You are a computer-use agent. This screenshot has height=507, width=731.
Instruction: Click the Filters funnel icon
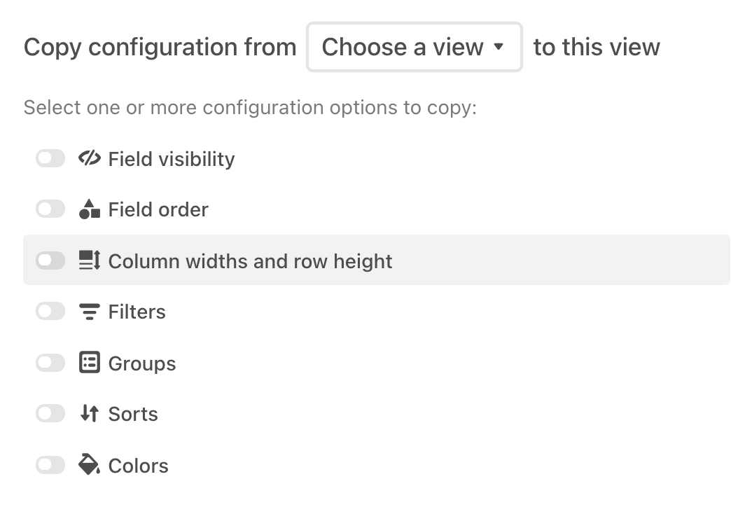pyautogui.click(x=90, y=312)
